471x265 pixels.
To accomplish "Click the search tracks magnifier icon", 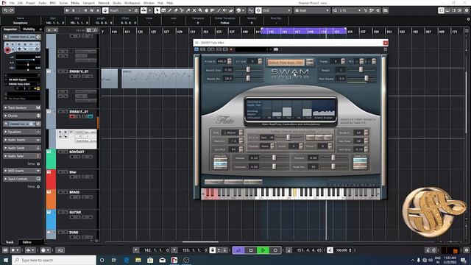I will tap(95, 30).
